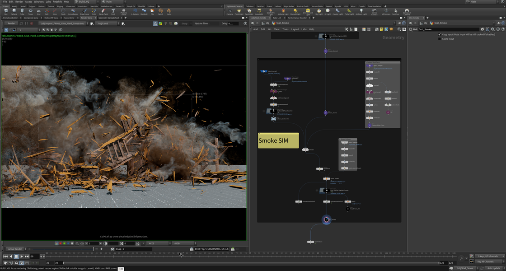Create a Sky Light from shelf
The height and width of the screenshot is (271, 506).
pos(319,11)
